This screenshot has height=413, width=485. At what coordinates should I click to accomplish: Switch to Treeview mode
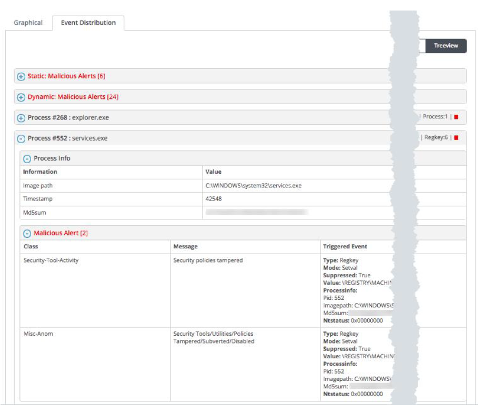446,46
